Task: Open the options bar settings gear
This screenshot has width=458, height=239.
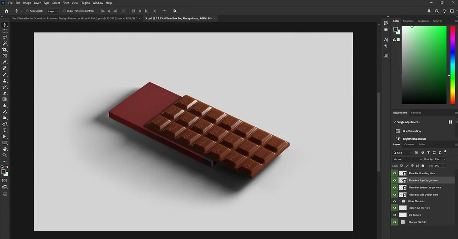Action: (x=175, y=11)
